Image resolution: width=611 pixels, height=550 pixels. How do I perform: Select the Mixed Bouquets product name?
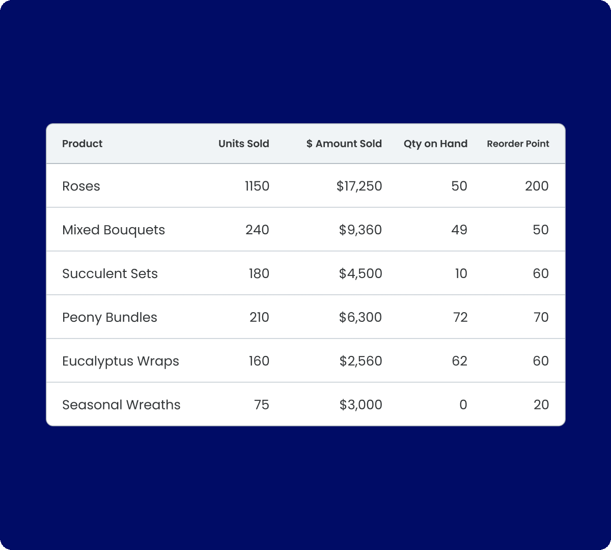pyautogui.click(x=114, y=230)
